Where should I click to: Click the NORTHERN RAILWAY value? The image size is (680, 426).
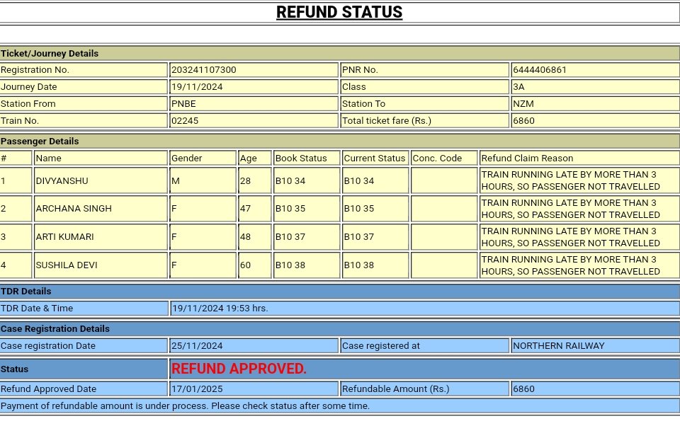[x=559, y=346]
